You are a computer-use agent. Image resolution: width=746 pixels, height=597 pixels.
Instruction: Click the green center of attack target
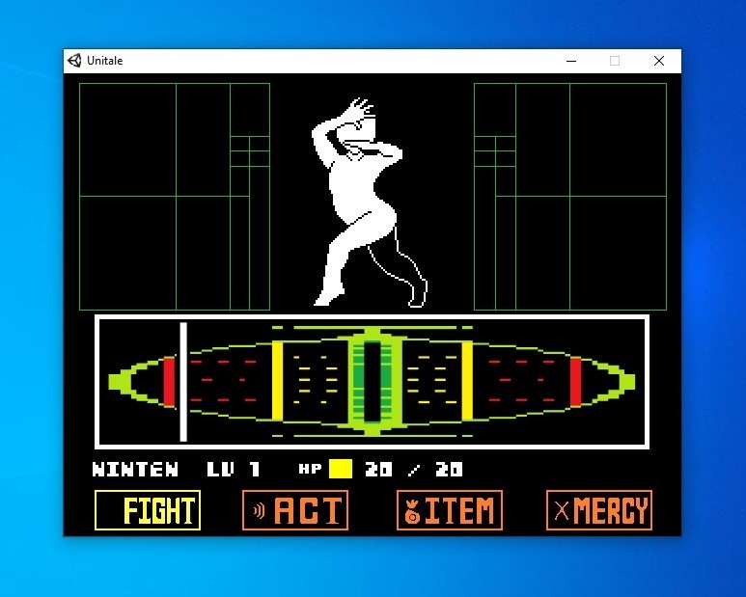coord(373,382)
